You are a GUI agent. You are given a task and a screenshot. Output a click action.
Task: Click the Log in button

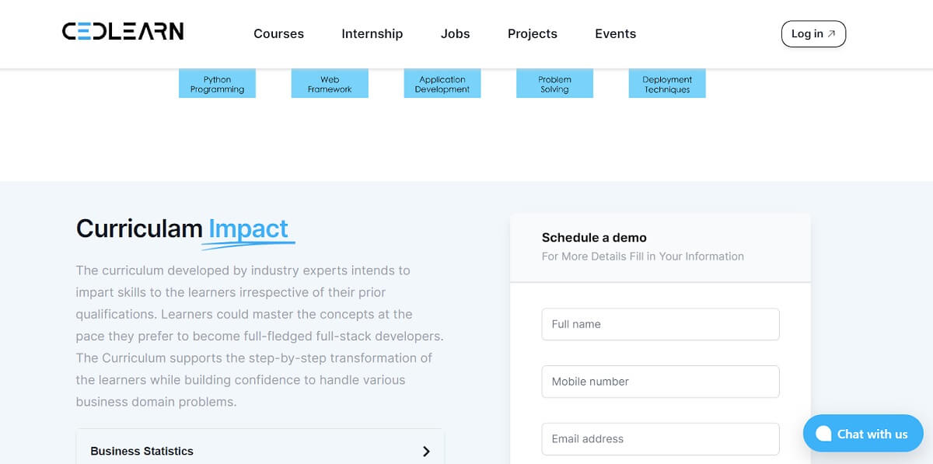pyautogui.click(x=813, y=33)
